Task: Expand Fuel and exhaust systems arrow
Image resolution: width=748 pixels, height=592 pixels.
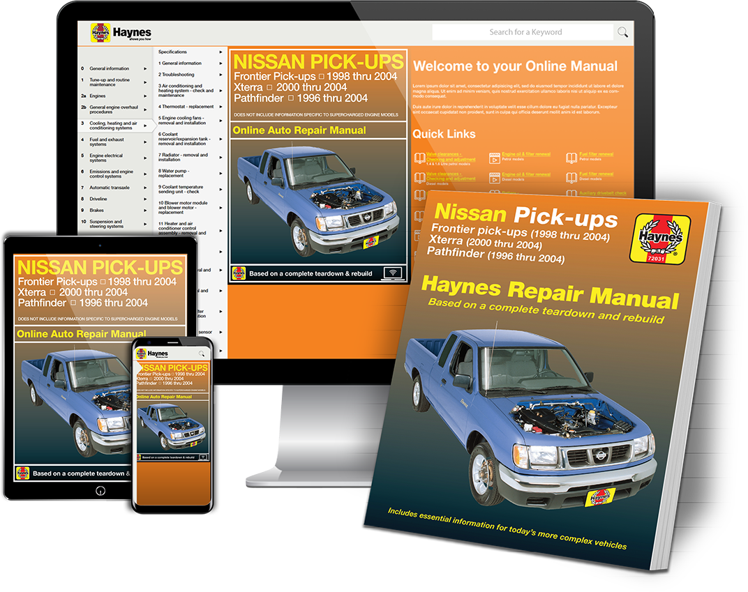Action: coord(146,142)
